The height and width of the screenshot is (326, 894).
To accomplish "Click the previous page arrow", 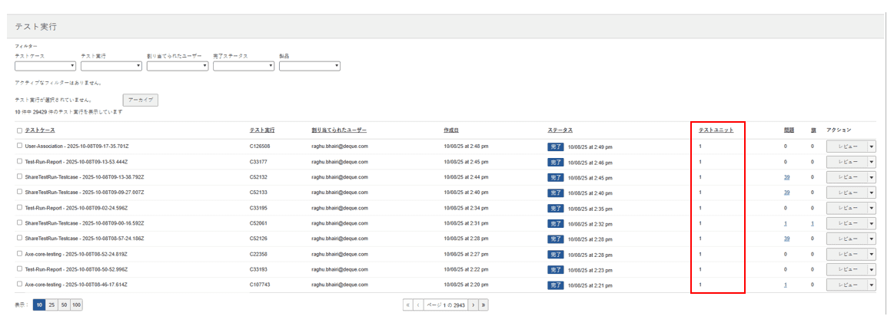I will [x=418, y=305].
